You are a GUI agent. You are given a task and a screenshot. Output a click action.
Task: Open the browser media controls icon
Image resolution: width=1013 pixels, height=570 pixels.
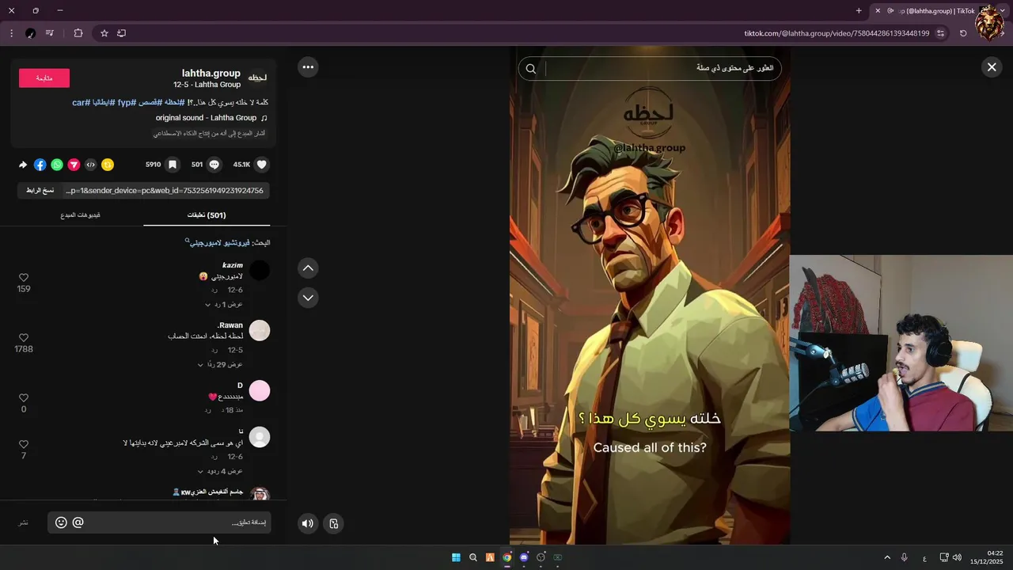(49, 33)
